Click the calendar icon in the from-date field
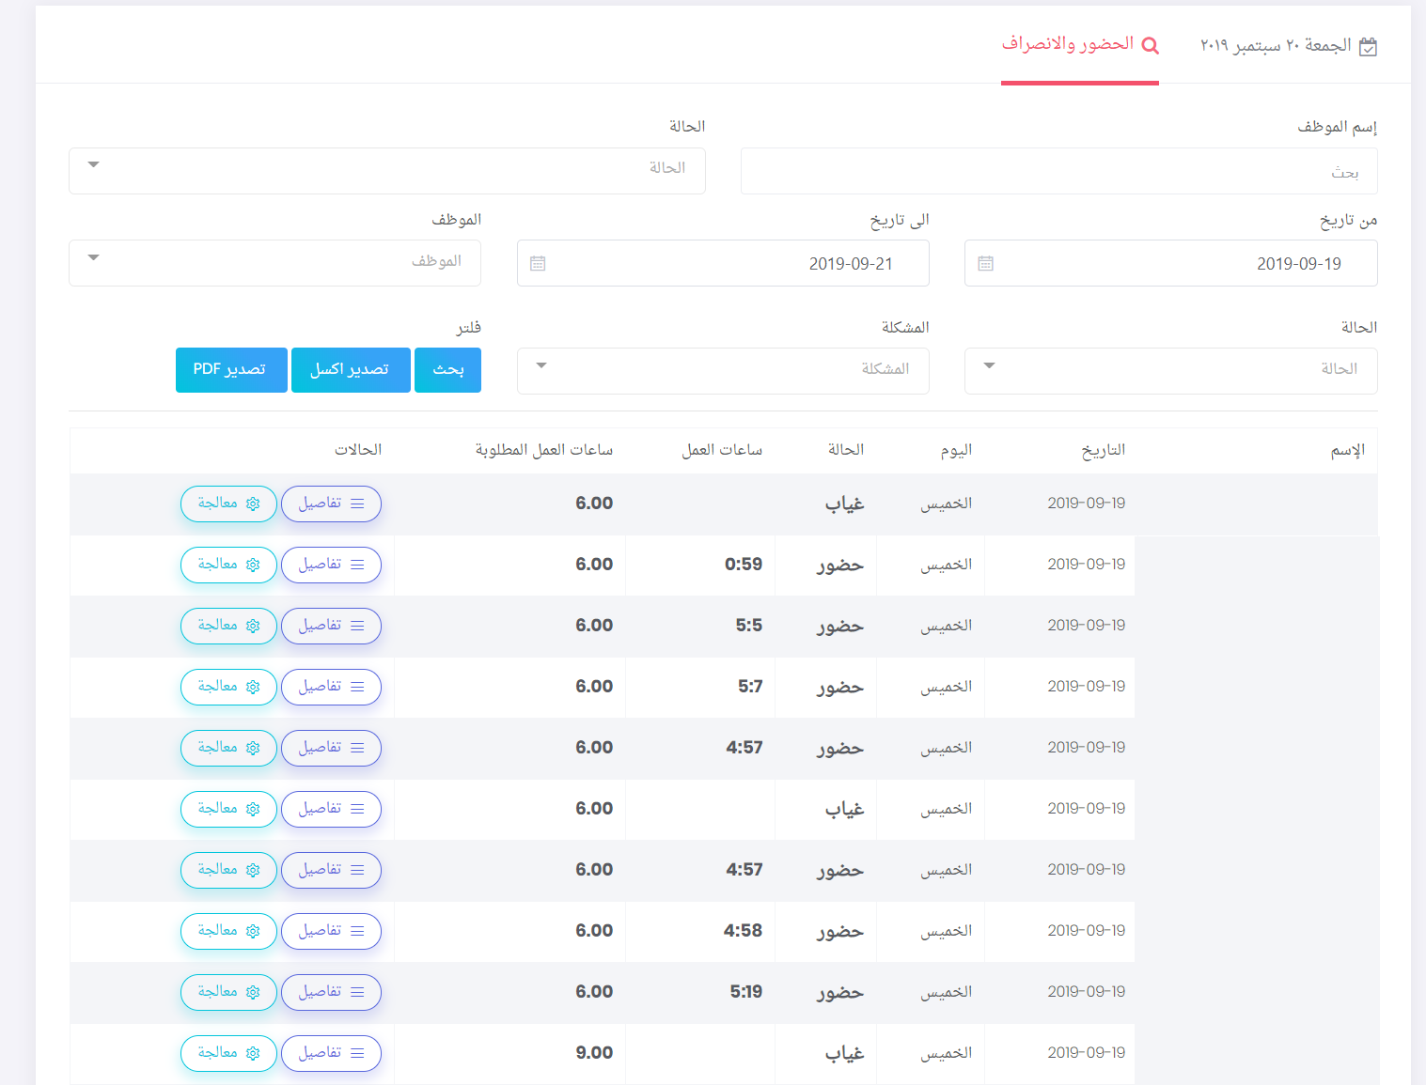 pyautogui.click(x=985, y=264)
